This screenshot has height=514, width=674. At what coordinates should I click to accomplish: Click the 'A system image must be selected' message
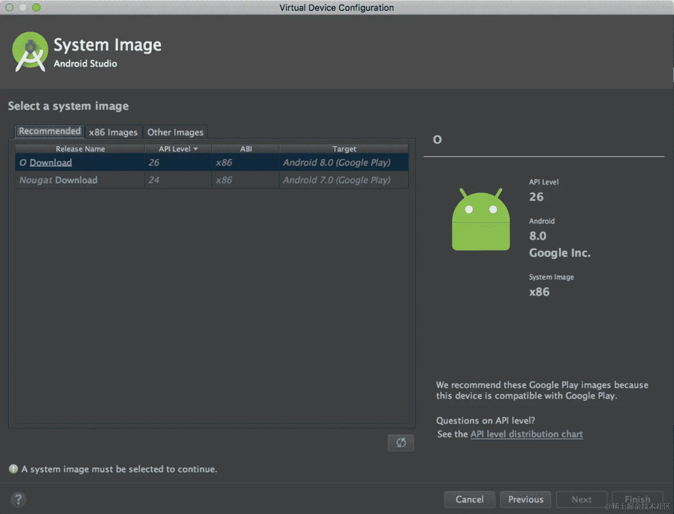pos(119,469)
